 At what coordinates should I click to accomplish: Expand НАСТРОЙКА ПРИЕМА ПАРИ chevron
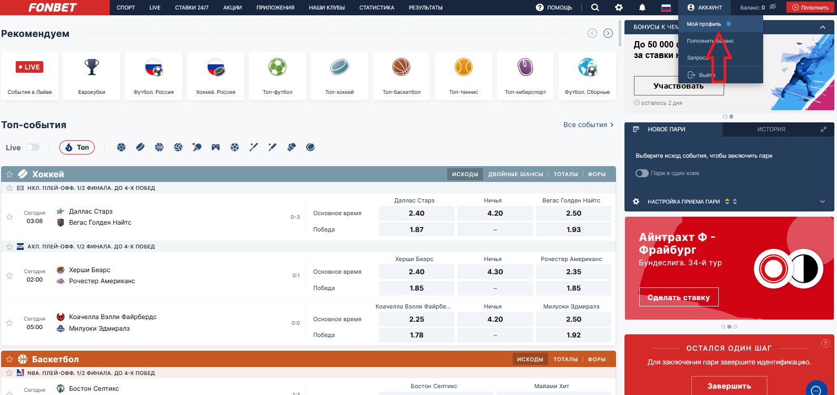click(x=823, y=201)
